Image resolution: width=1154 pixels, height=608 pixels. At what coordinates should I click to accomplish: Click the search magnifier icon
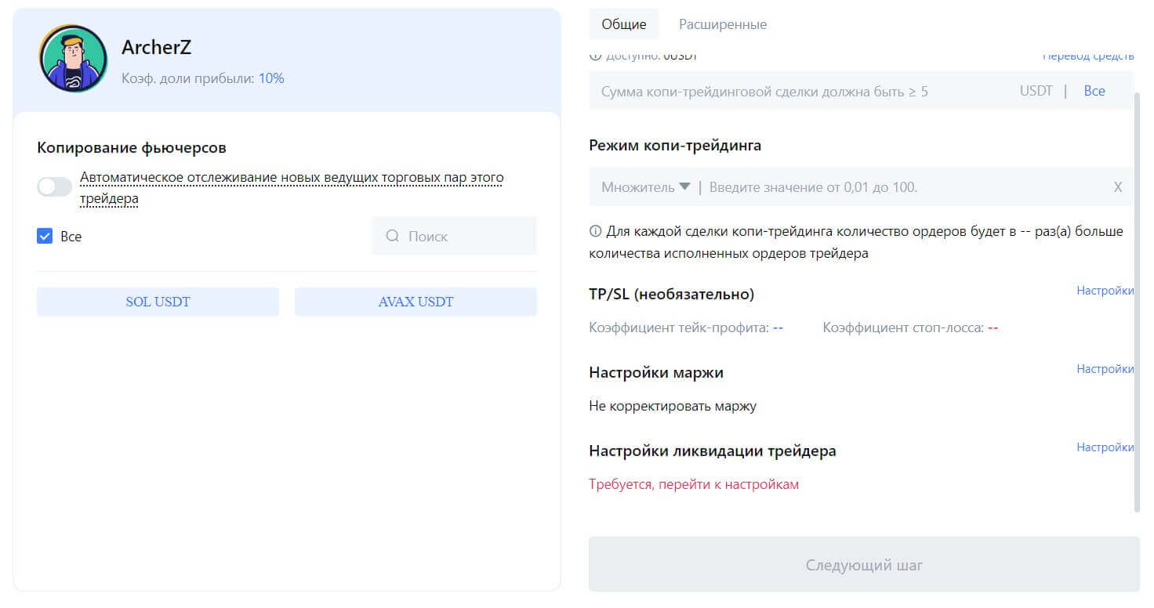click(393, 236)
